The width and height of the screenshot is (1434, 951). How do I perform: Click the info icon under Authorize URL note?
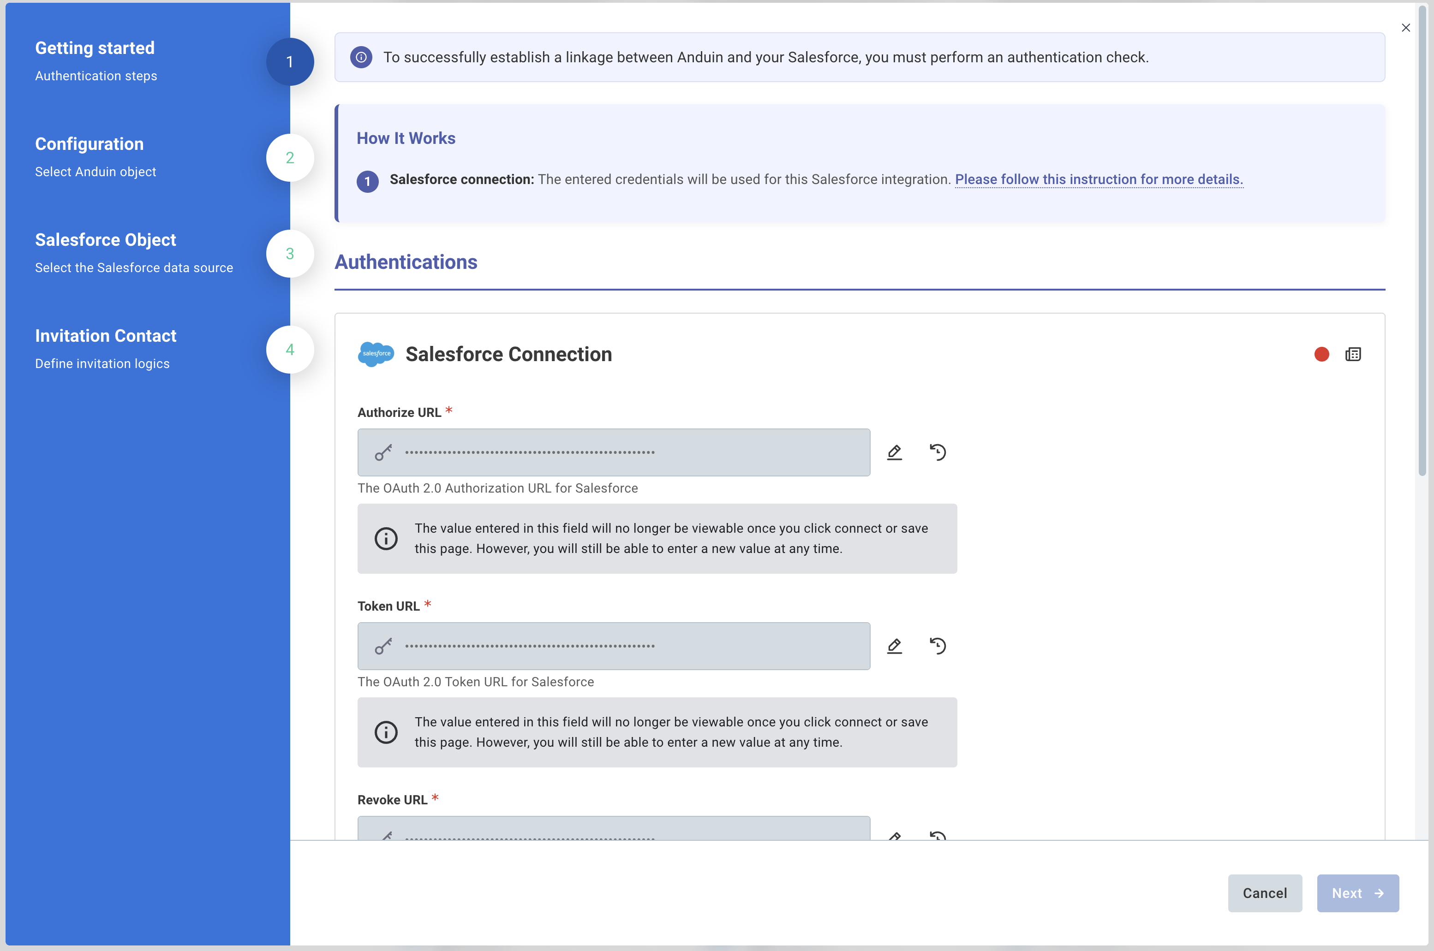coord(386,539)
